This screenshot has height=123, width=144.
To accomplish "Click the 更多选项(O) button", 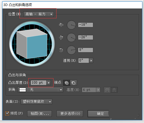I will click(70, 114).
